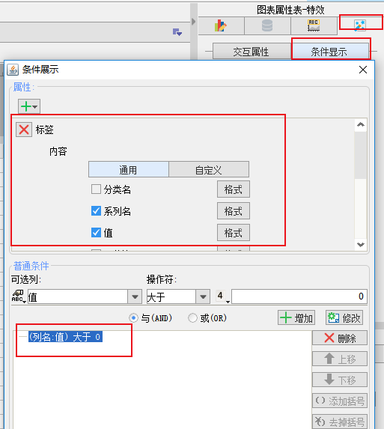This screenshot has width=384, height=429.
Task: Close the 条件展示 dialog
Action: click(x=363, y=70)
